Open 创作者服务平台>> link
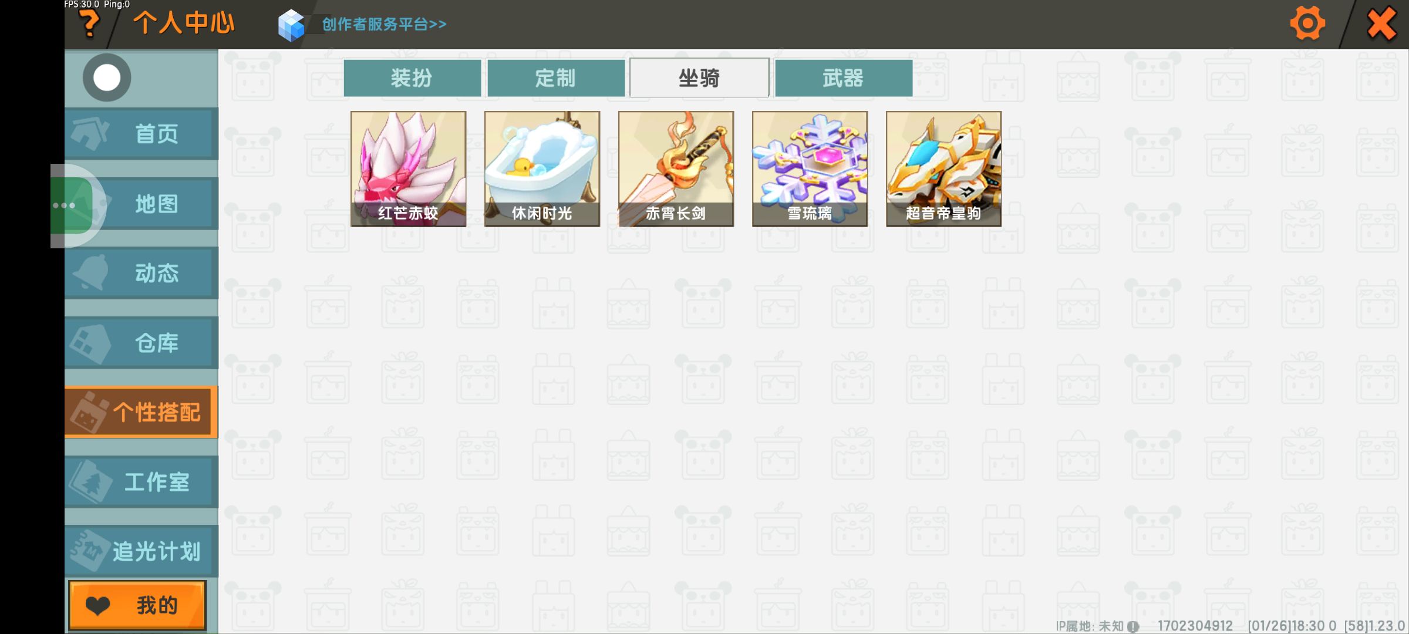 385,24
